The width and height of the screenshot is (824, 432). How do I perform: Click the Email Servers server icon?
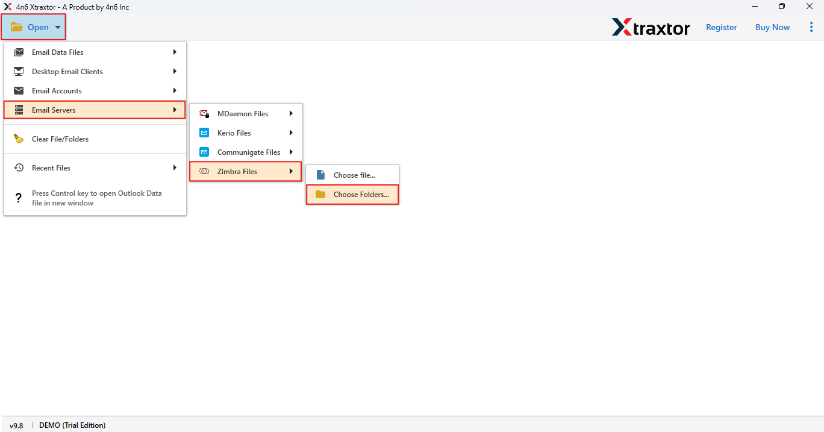point(19,110)
